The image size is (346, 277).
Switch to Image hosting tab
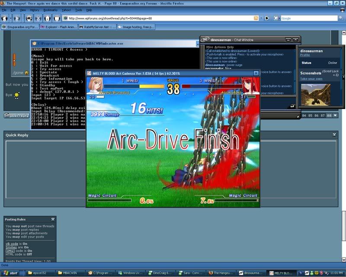click(x=136, y=27)
